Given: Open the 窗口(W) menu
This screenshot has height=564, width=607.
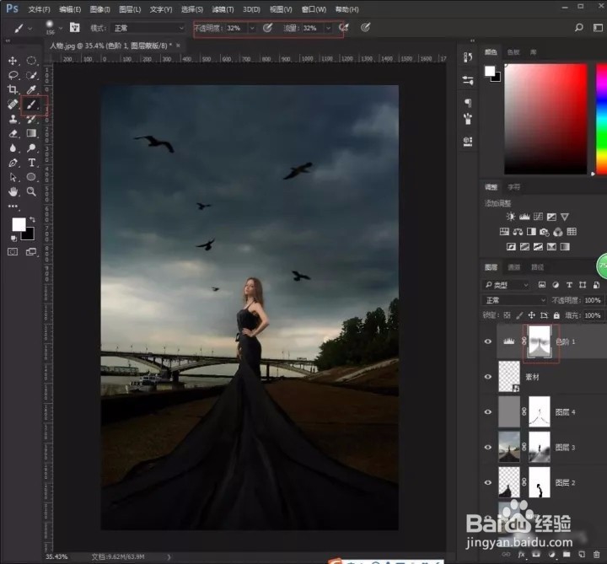Looking at the screenshot, I should click(x=314, y=9).
